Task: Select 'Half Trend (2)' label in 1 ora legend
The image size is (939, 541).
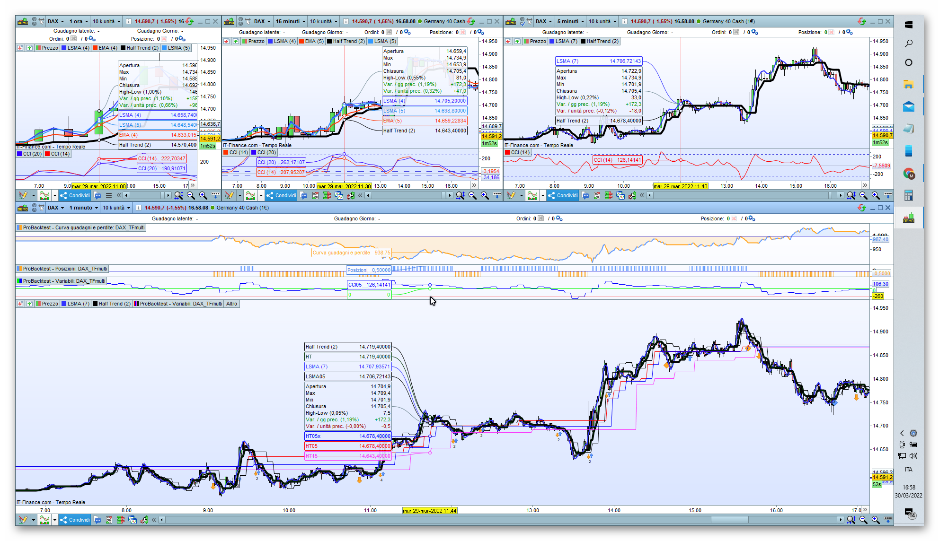Action: [142, 48]
